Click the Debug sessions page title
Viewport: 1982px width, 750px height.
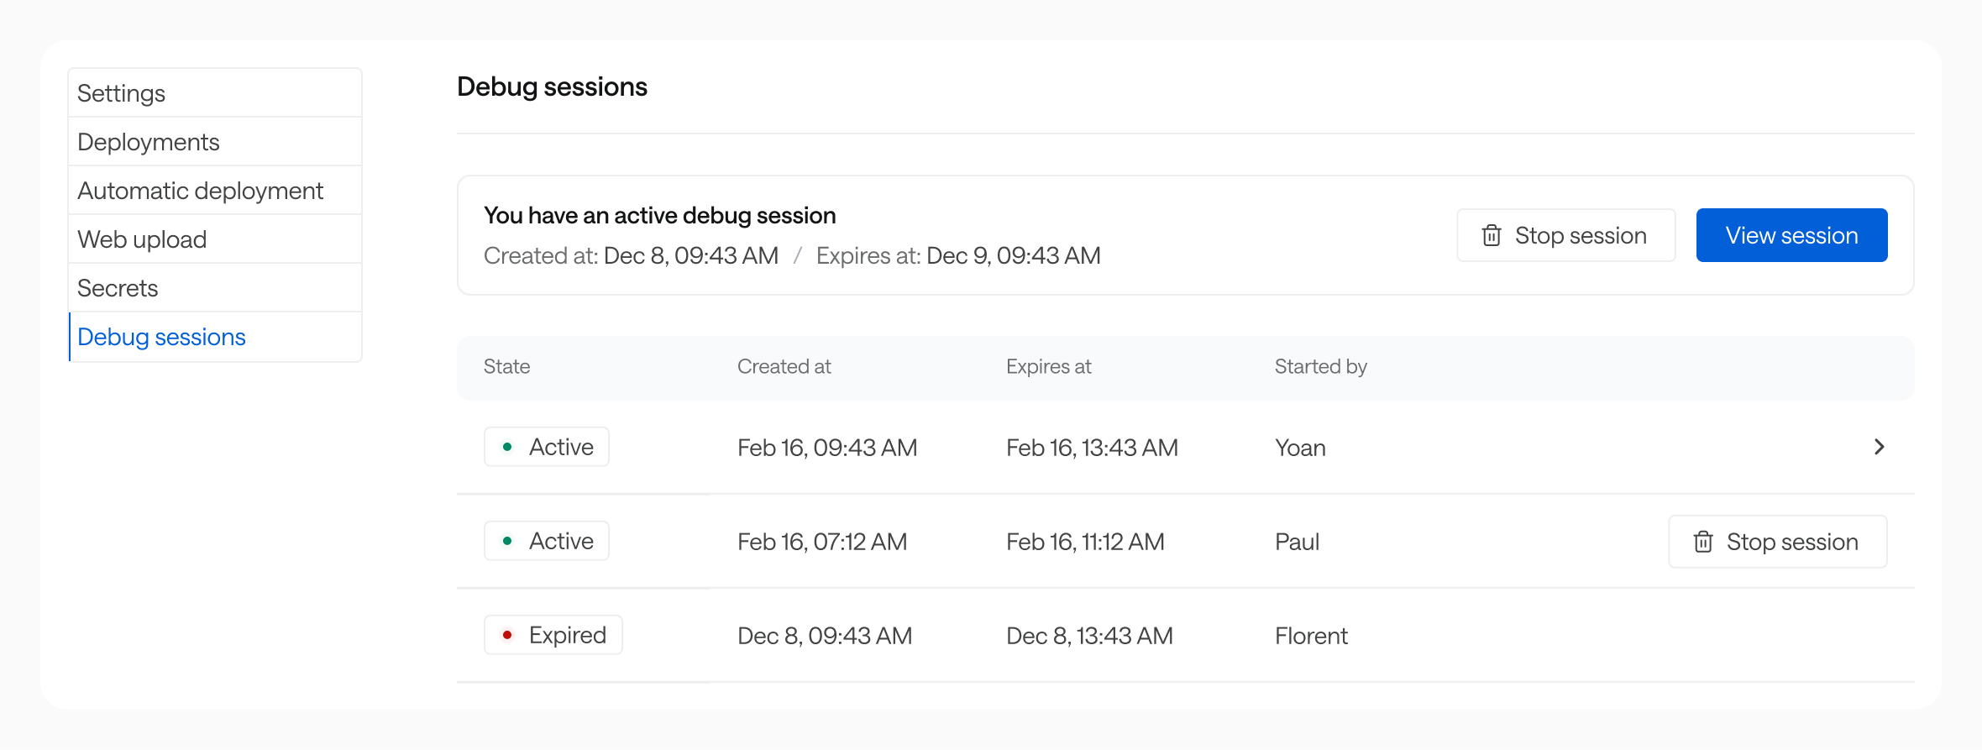[552, 87]
